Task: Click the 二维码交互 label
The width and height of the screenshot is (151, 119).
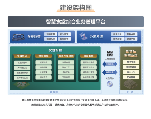Action: [110, 59]
